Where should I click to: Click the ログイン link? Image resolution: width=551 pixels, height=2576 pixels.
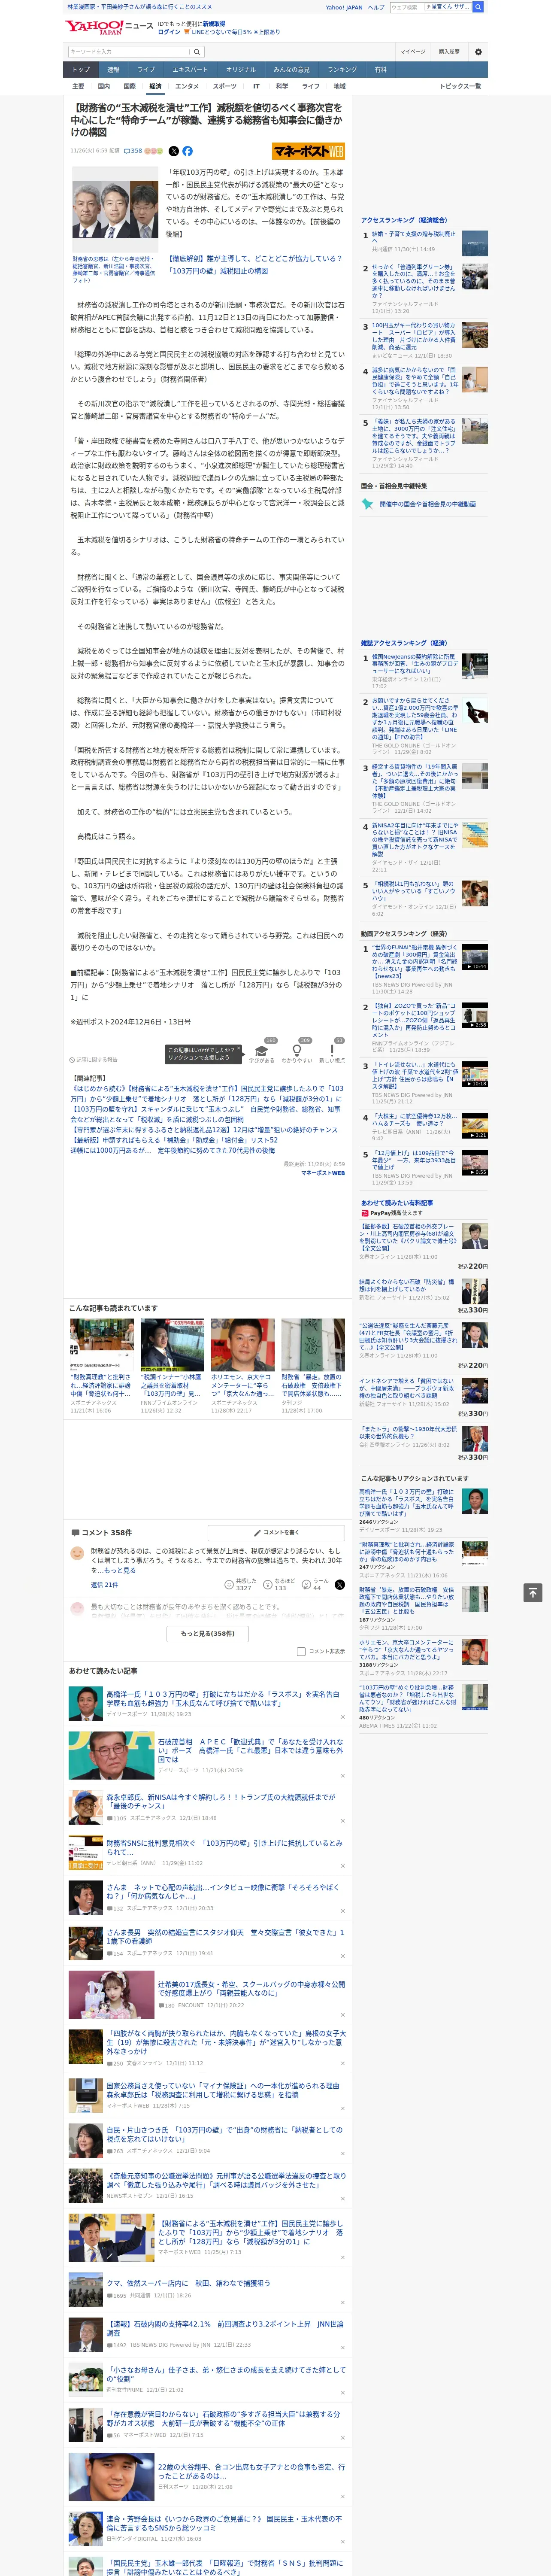click(x=169, y=32)
